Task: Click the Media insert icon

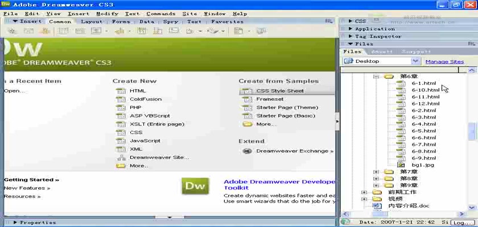Action: [119, 31]
